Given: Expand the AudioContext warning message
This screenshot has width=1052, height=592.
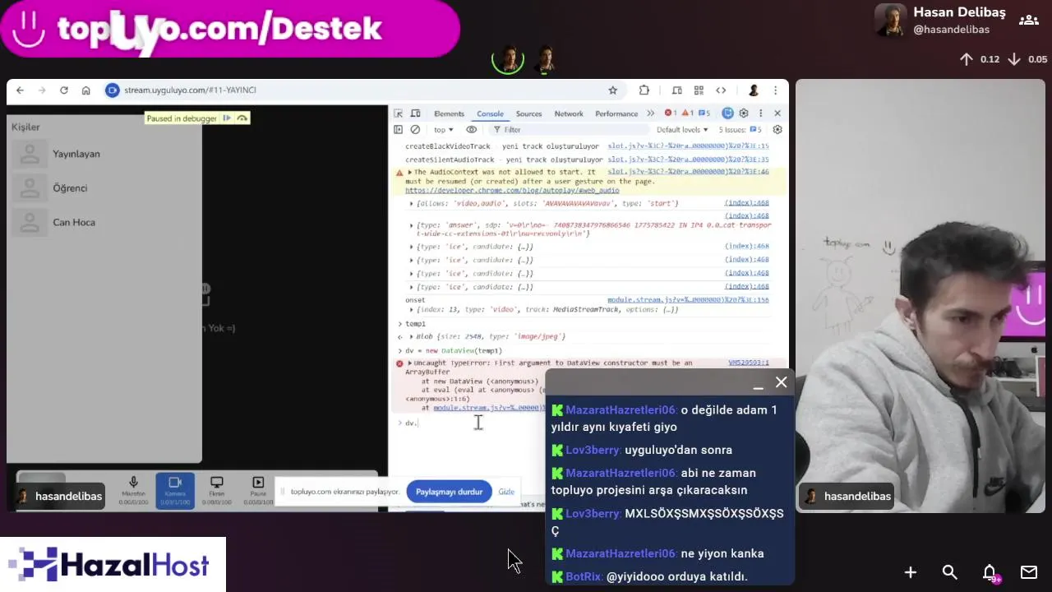Looking at the screenshot, I should 410,173.
